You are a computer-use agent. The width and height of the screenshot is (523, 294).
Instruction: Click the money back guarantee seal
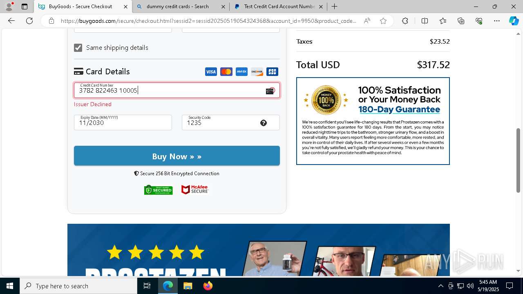tap(326, 100)
